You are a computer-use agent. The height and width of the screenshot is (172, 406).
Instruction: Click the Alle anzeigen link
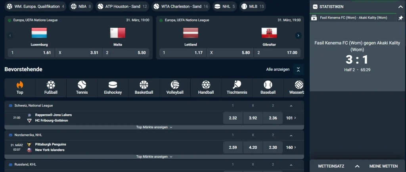[278, 69]
